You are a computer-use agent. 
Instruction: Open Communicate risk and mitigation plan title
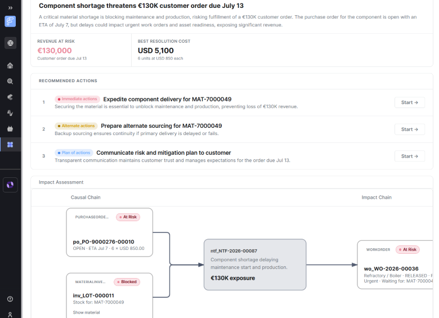click(164, 153)
